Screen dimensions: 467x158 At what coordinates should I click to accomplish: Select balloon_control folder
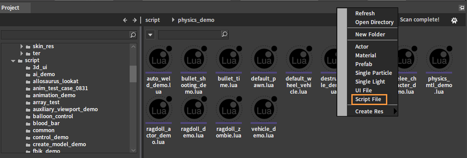pyautogui.click(x=53, y=116)
